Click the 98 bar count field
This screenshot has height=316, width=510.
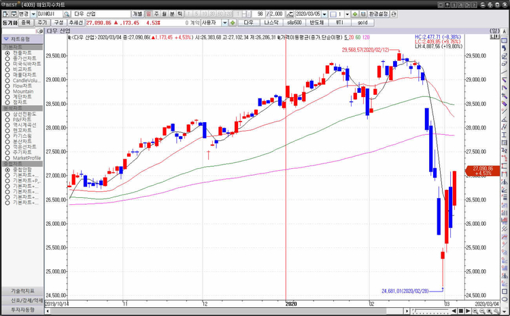258,14
